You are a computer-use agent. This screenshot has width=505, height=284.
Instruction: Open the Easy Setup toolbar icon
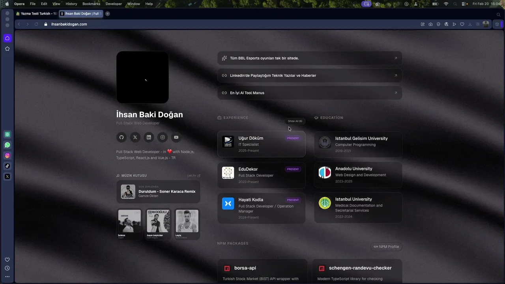[x=478, y=24]
